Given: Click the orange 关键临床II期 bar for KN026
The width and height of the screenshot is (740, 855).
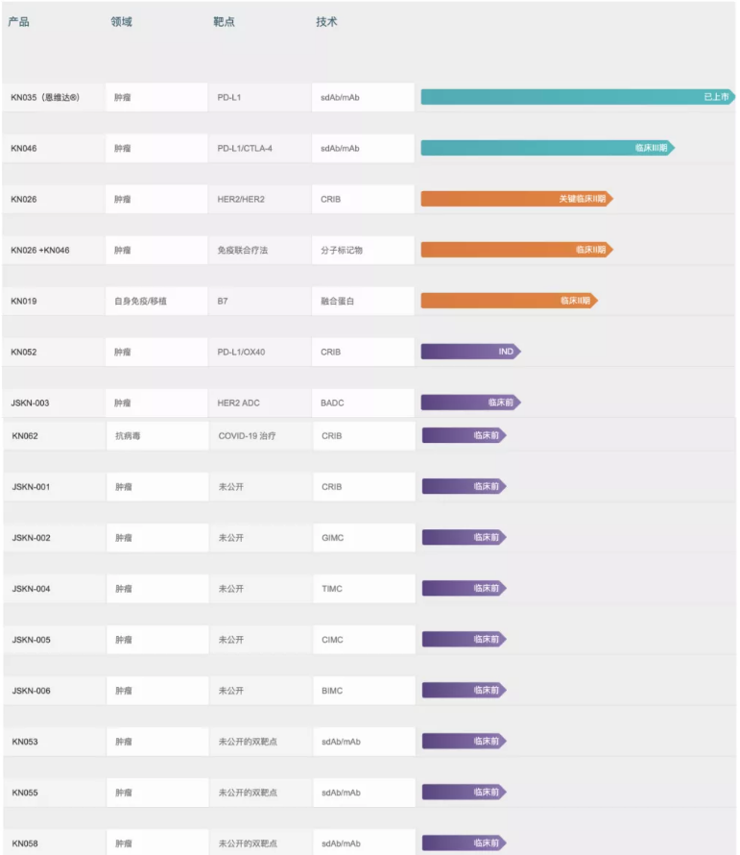Looking at the screenshot, I should pos(517,199).
